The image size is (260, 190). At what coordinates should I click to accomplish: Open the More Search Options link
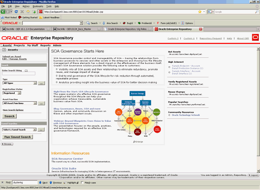coord(13,110)
